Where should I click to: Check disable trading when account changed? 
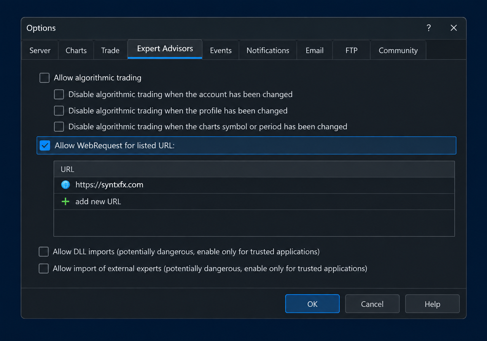pyautogui.click(x=59, y=94)
